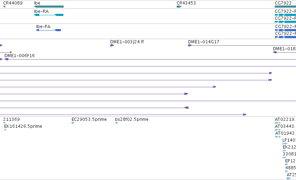
Task: Select the small arrow glyph under CR44089
Action: (4, 7)
